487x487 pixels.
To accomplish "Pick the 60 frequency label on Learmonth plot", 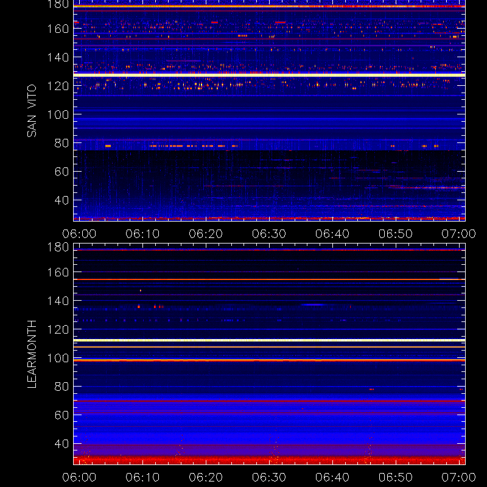I will coord(61,415).
